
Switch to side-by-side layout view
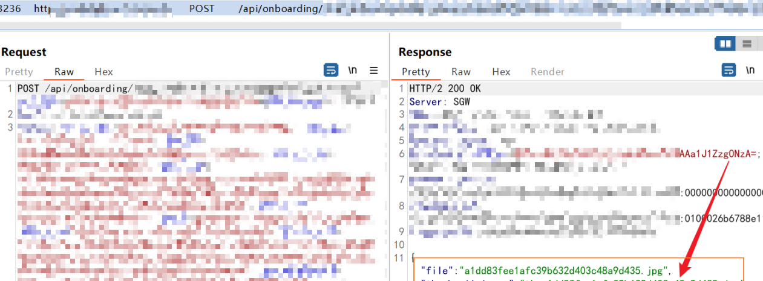[724, 43]
